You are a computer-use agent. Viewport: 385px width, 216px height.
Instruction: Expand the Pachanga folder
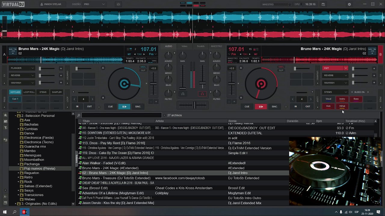pos(18,164)
